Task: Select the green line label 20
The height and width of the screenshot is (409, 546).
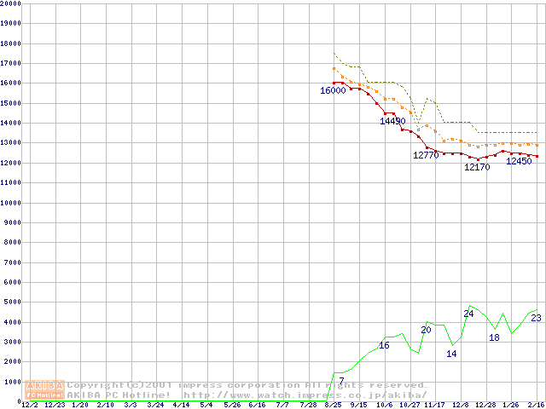Action: (x=426, y=330)
